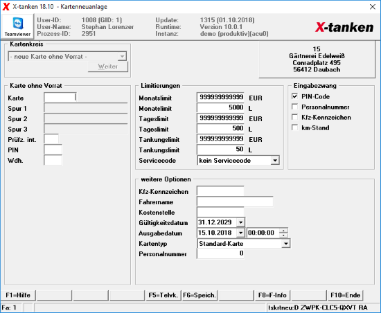Open the Gültigkeitsdatum date picker arrow

coord(240,222)
